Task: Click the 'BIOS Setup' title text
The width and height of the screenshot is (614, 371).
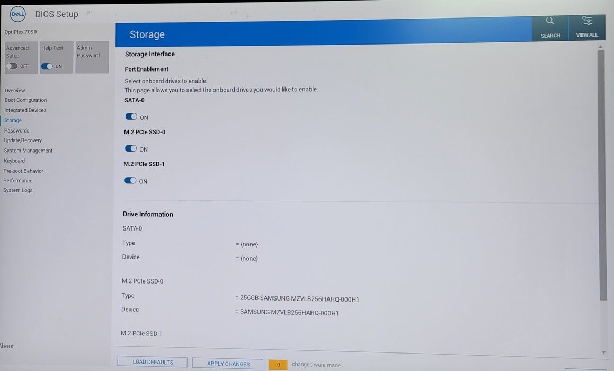Action: point(57,14)
